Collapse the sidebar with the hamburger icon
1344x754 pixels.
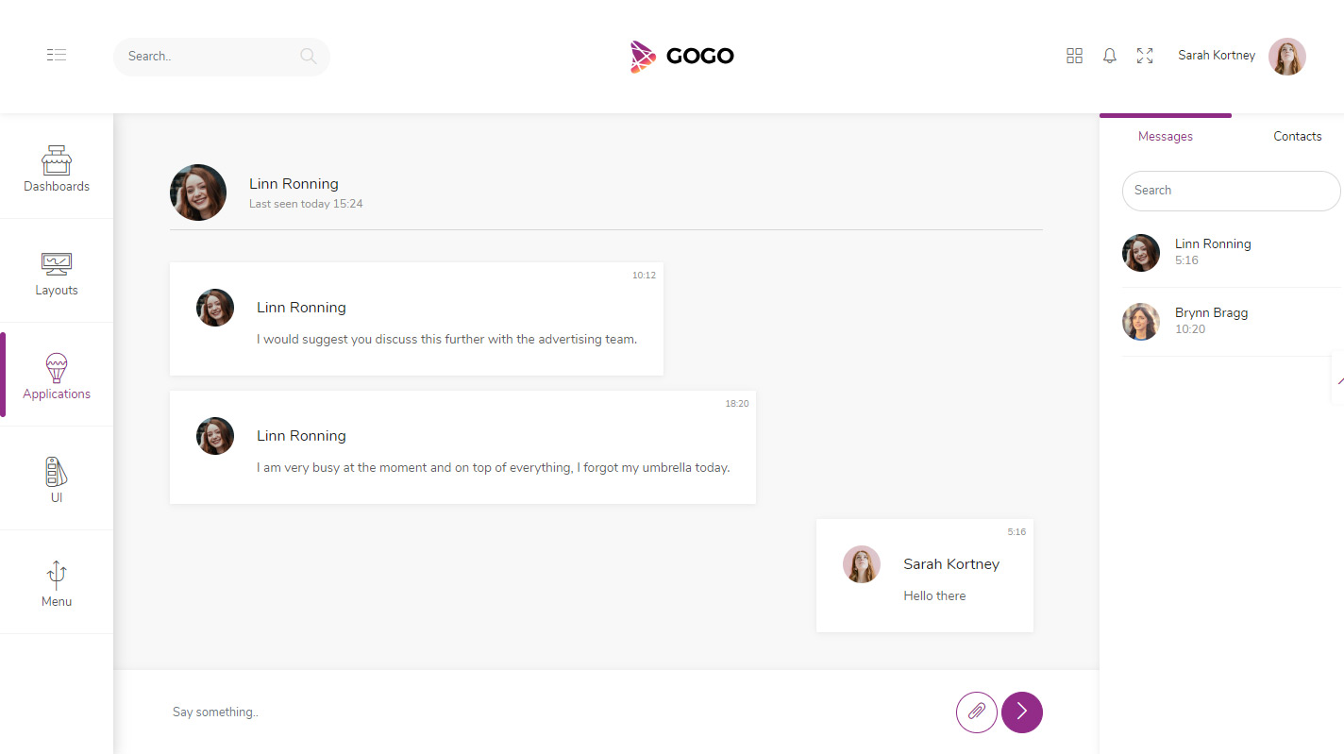point(56,55)
